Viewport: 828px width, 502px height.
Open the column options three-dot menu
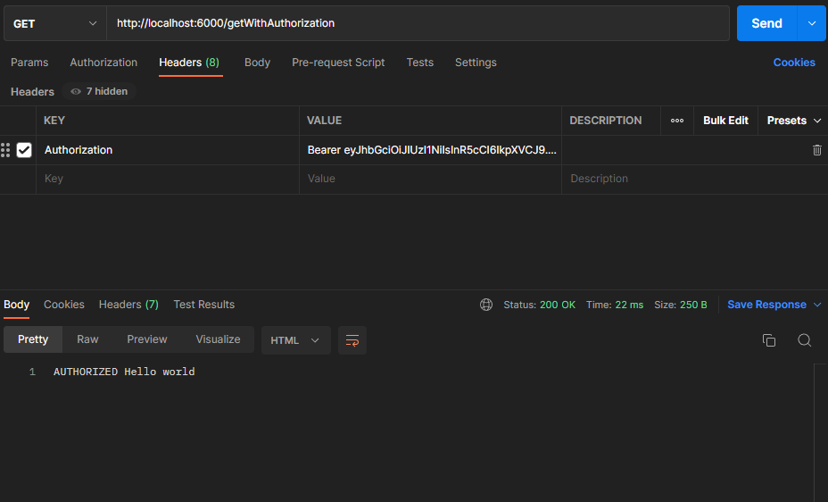[x=677, y=121]
